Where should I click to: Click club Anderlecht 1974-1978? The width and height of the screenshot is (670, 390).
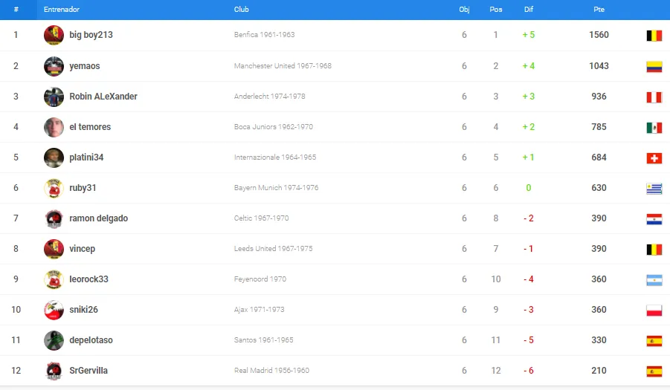click(269, 97)
